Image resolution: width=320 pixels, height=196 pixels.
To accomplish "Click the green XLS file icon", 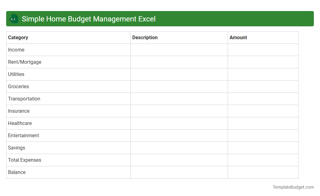I will pos(14,19).
